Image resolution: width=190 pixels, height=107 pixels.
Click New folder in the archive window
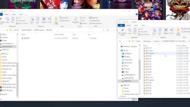click(x=178, y=32)
